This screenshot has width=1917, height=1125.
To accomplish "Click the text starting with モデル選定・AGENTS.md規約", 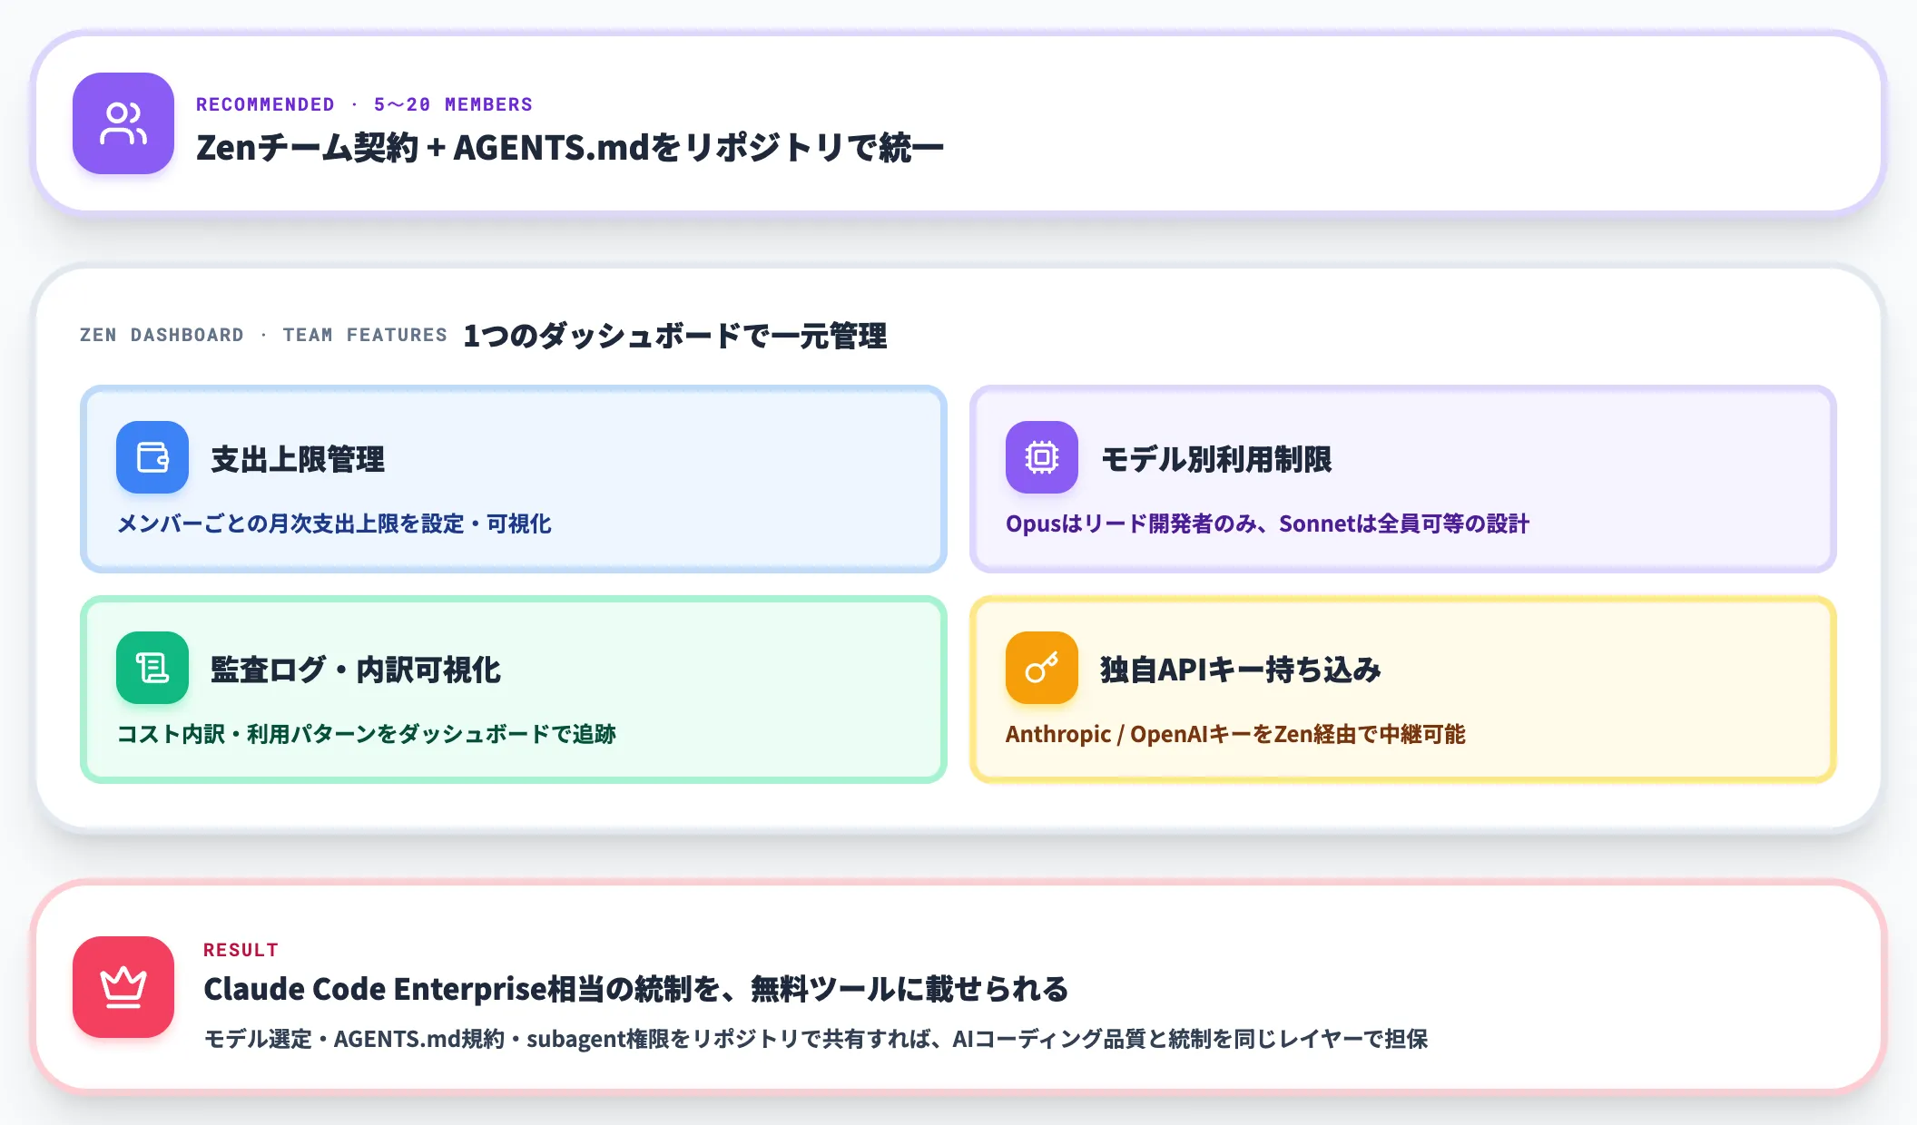I will click(x=815, y=1039).
